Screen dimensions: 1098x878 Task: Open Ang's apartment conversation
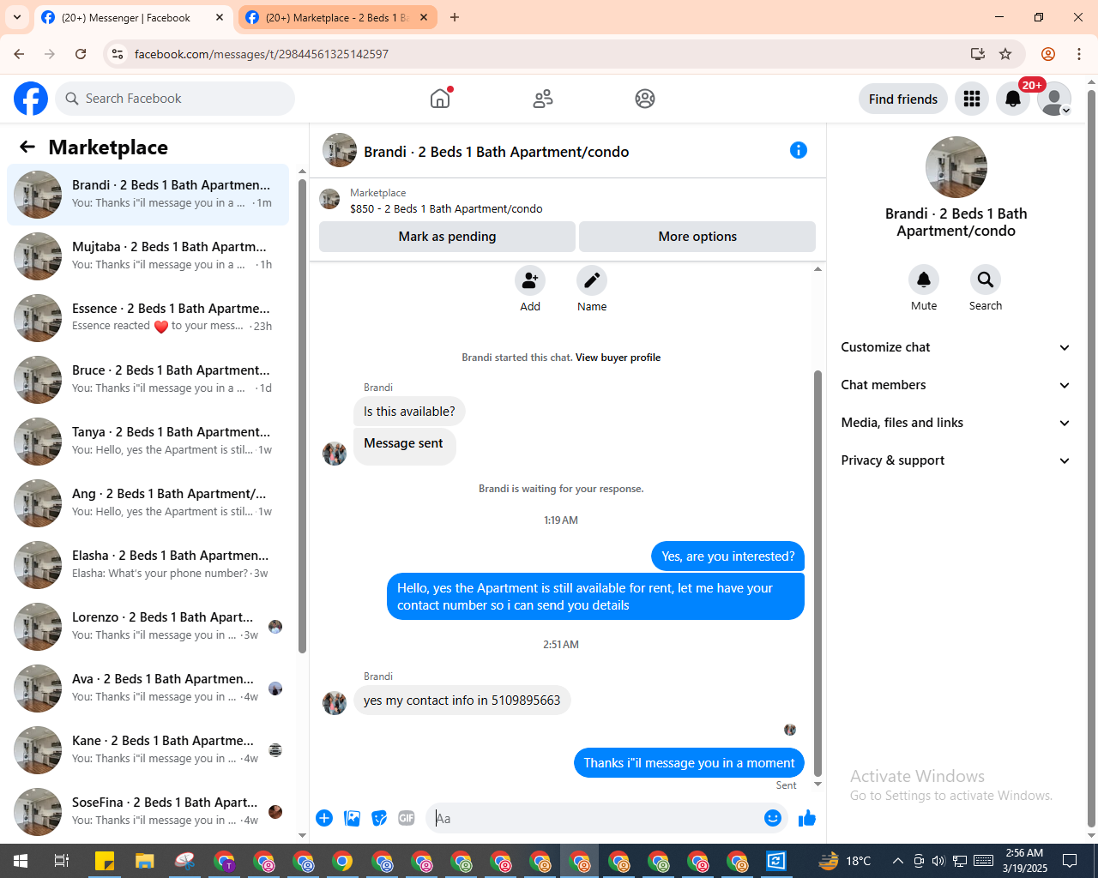click(x=148, y=503)
